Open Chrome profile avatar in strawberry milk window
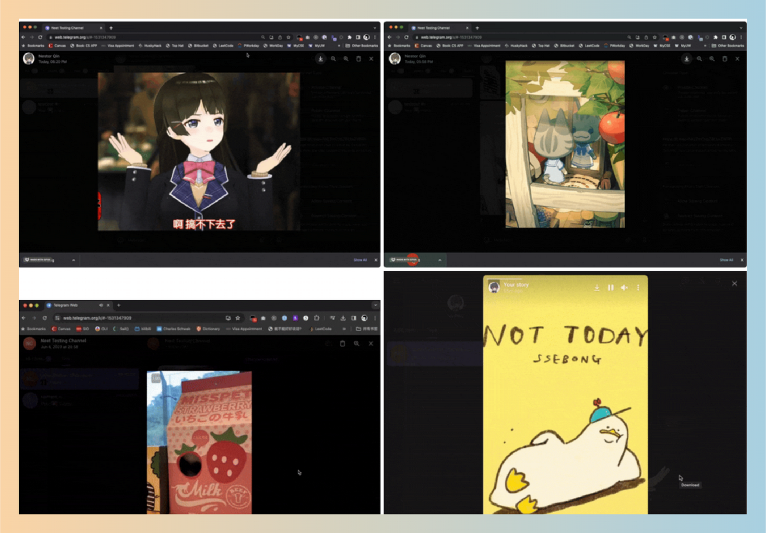Screen dimensions: 766x533 364,318
